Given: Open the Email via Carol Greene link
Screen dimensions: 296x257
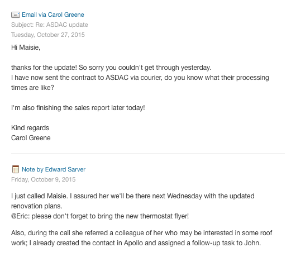Looking at the screenshot, I should pyautogui.click(x=53, y=15).
